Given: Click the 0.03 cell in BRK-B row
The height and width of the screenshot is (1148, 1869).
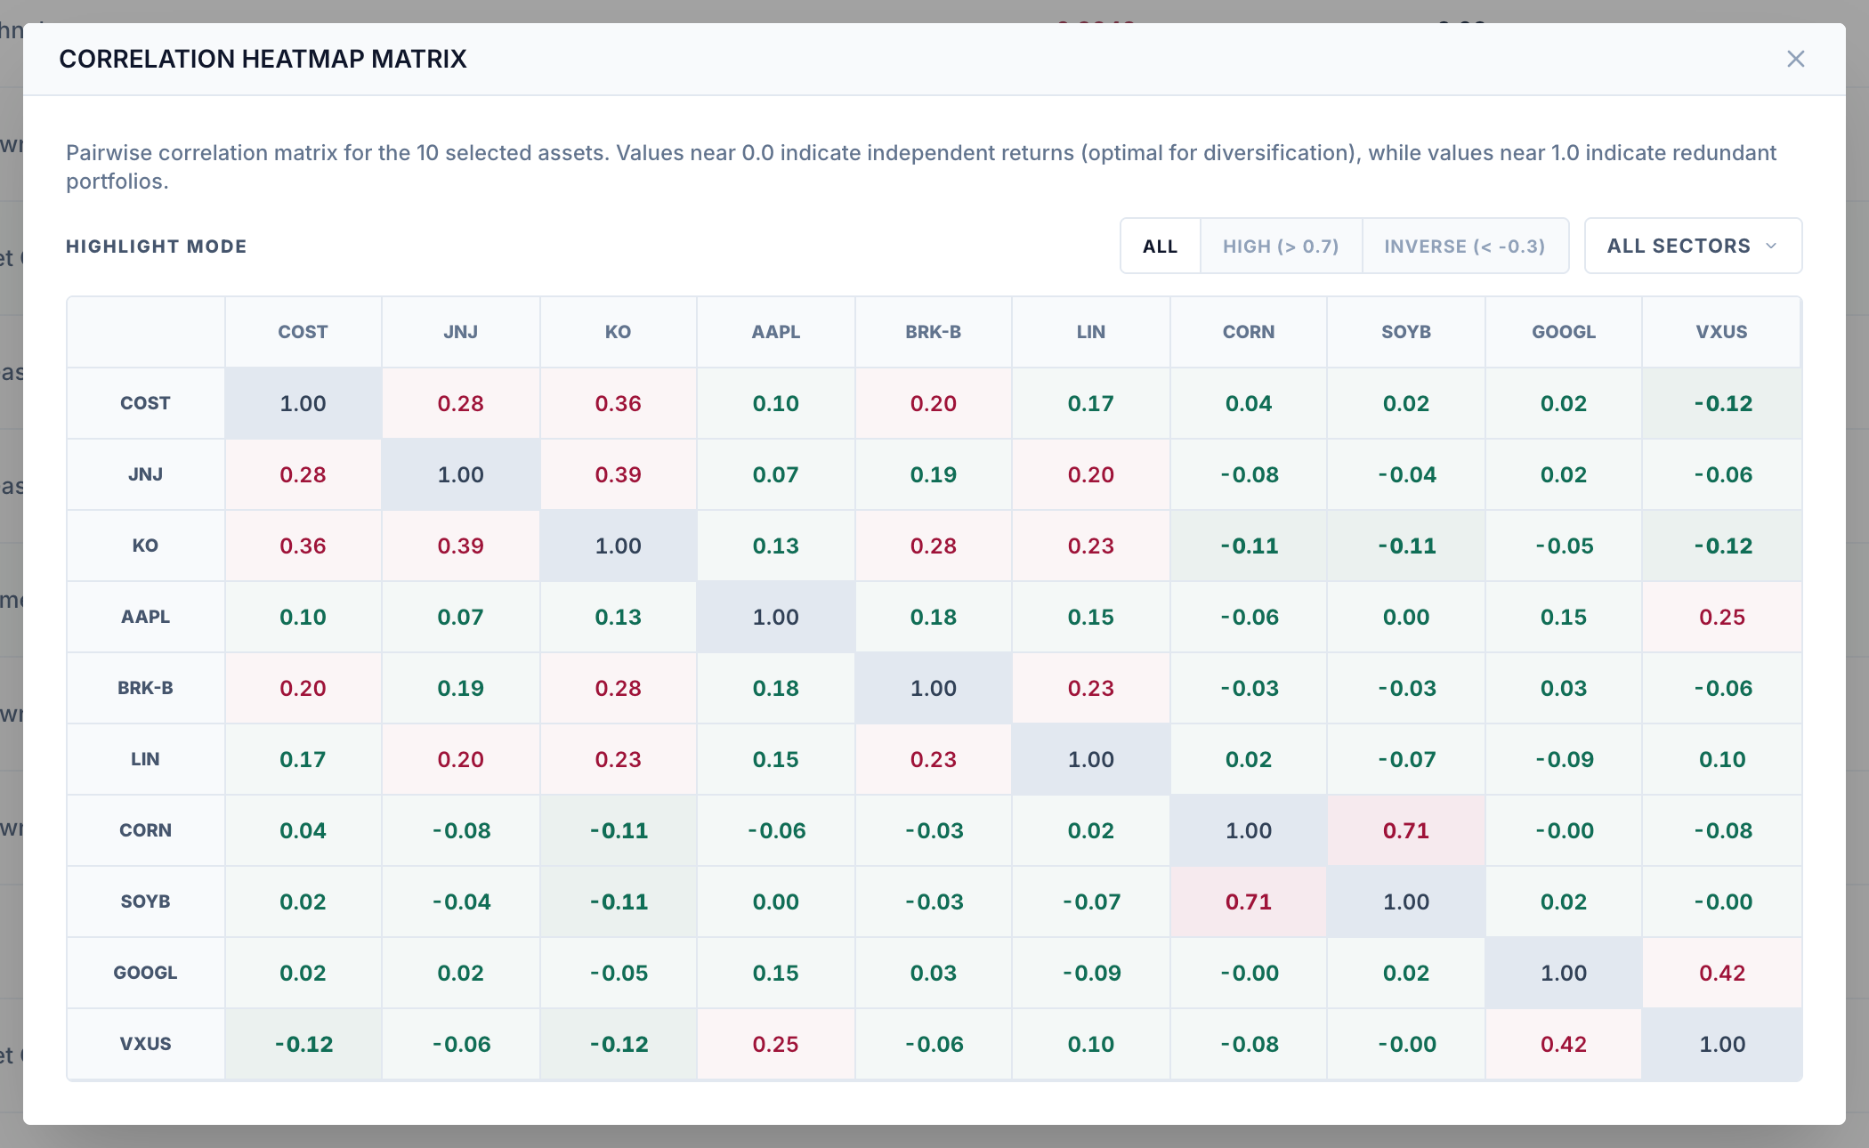Looking at the screenshot, I should tap(1563, 688).
